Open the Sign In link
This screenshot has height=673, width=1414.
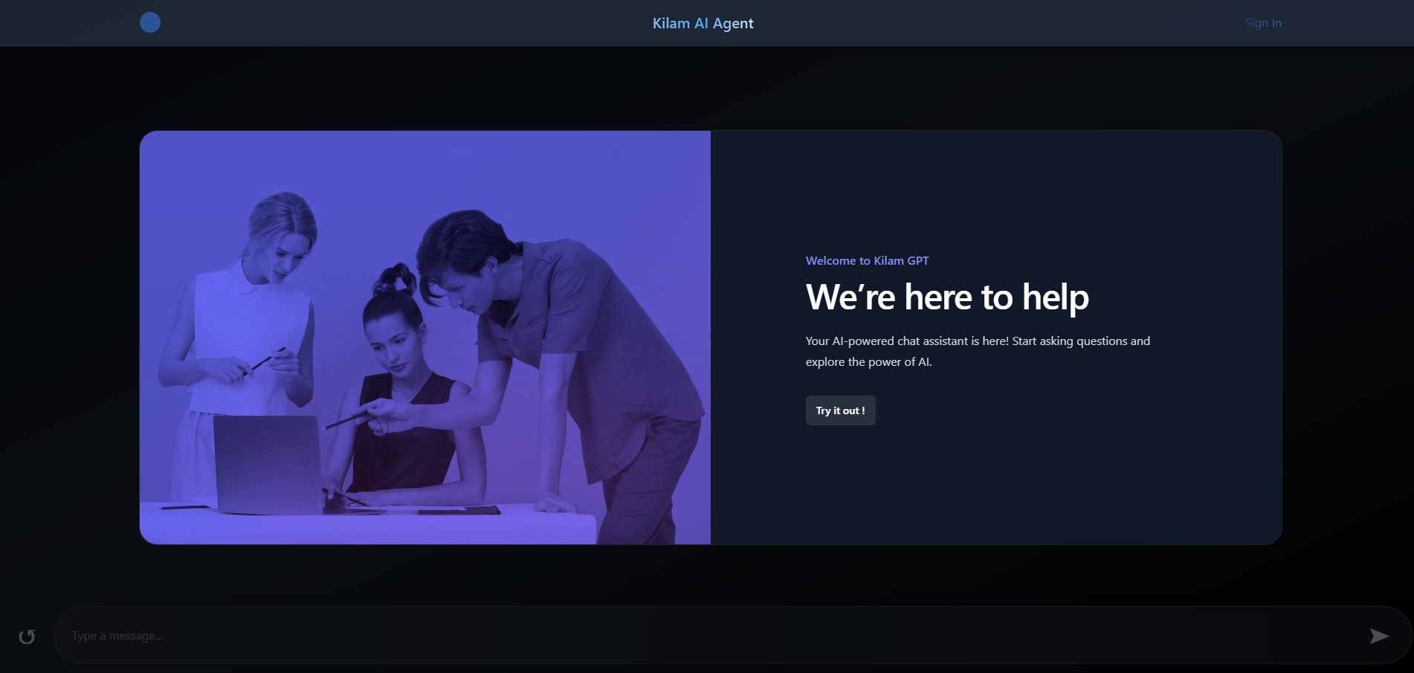pos(1263,23)
